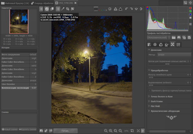The image size is (193, 134).
Task: Paste the processing profile from clipboard
Action: 189,38
